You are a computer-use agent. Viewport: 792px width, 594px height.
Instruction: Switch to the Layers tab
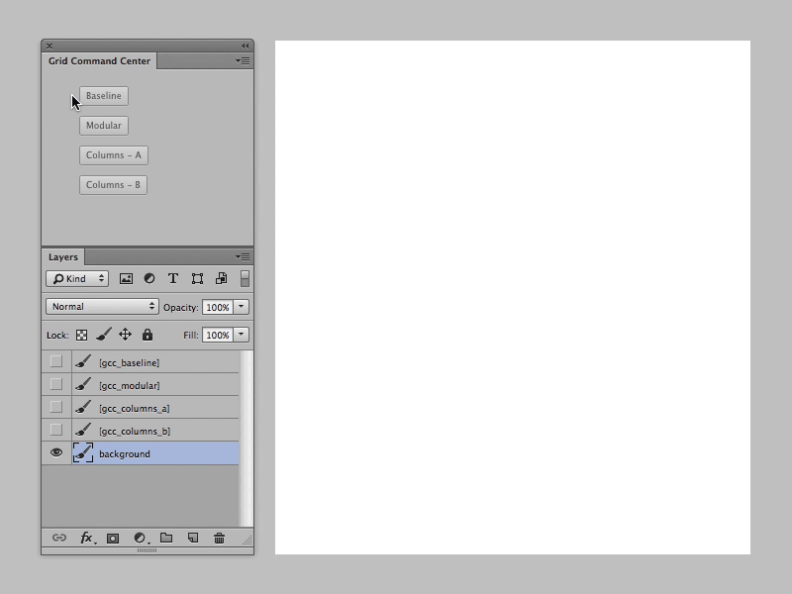(63, 256)
